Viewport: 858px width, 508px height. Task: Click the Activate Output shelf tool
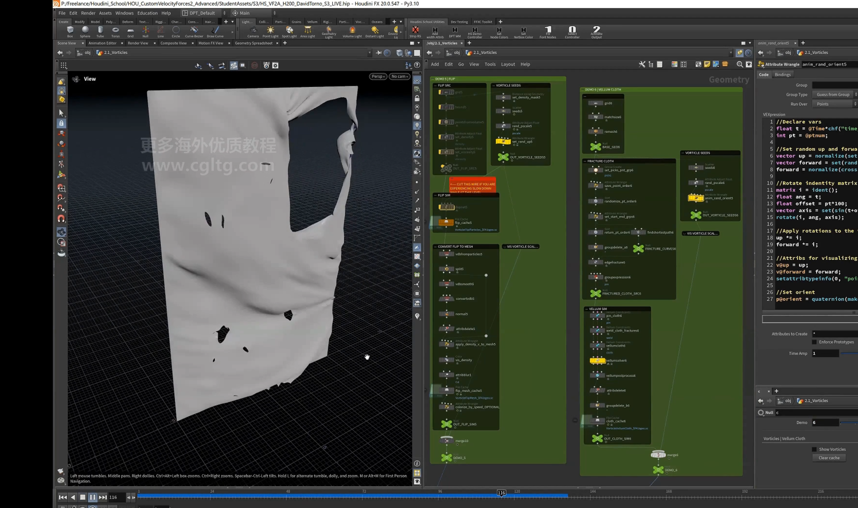tap(596, 32)
